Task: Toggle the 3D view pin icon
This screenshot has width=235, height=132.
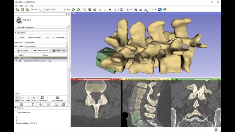Action: tap(72, 13)
